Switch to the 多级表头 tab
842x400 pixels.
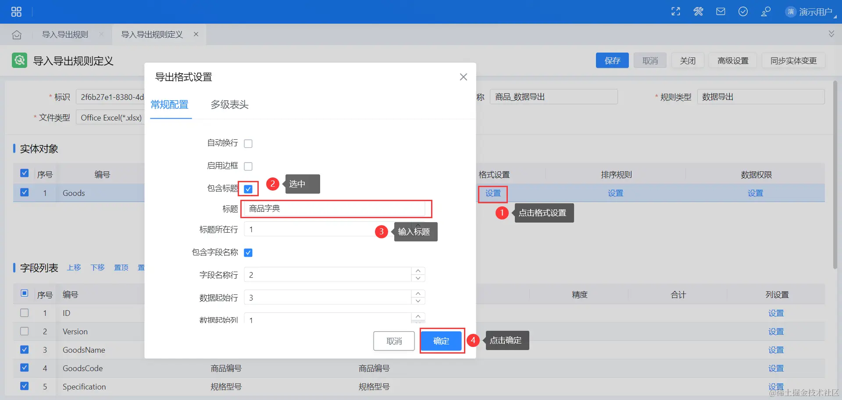point(229,105)
